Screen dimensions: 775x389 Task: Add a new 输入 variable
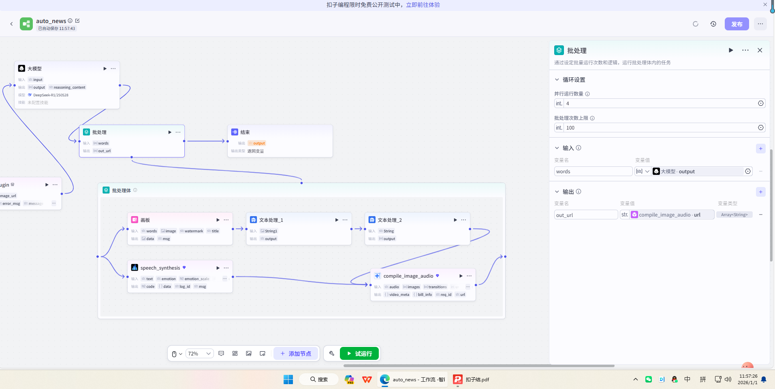[x=761, y=149]
